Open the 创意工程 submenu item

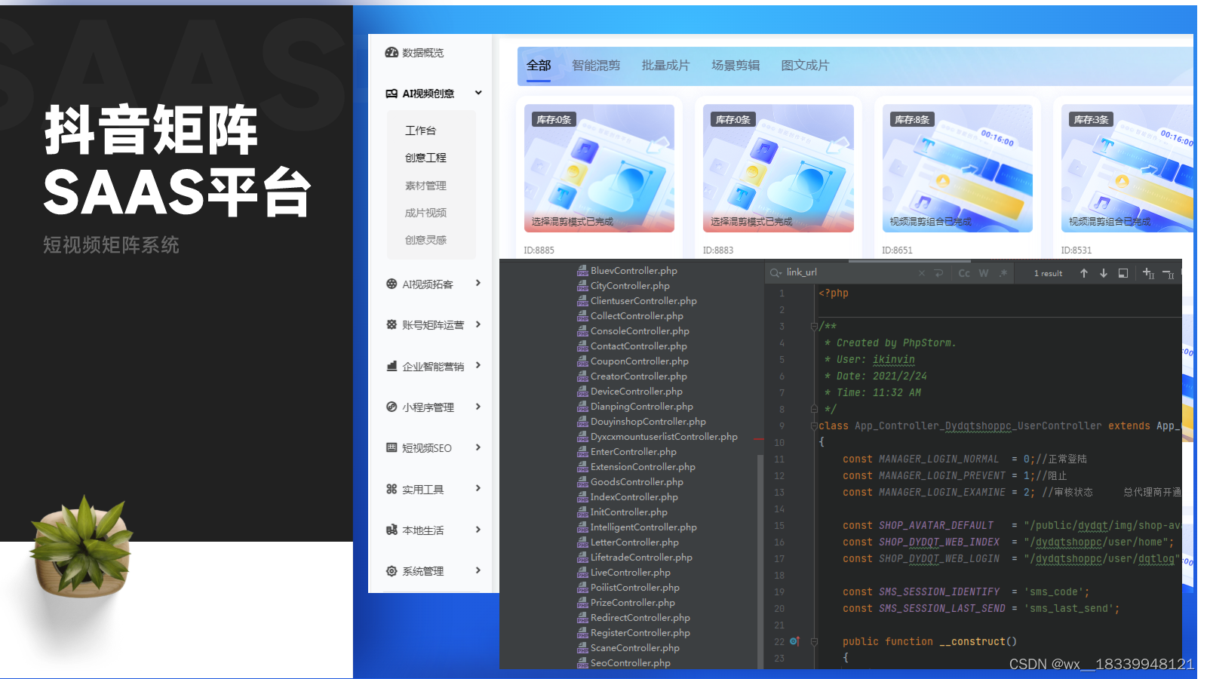425,158
